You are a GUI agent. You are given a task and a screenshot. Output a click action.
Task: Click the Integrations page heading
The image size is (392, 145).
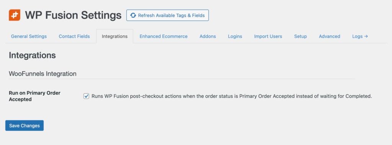(x=32, y=55)
